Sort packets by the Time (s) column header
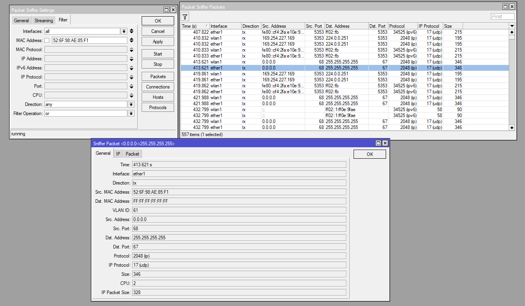Screen dimensions: 525x306 [x=193, y=26]
